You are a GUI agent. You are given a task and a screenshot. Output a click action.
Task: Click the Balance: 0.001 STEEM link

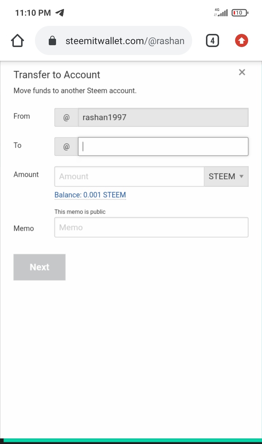[90, 195]
